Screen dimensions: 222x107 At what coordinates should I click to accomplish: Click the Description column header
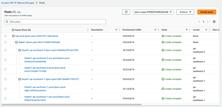[97, 30]
